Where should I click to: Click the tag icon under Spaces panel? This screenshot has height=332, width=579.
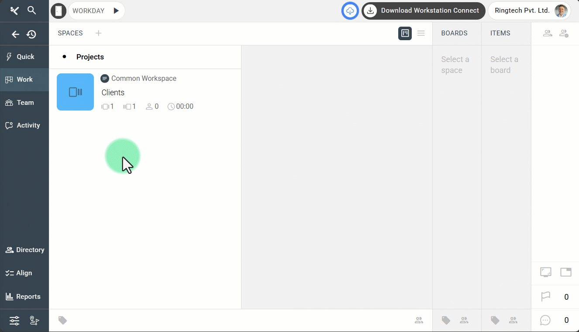(x=63, y=321)
